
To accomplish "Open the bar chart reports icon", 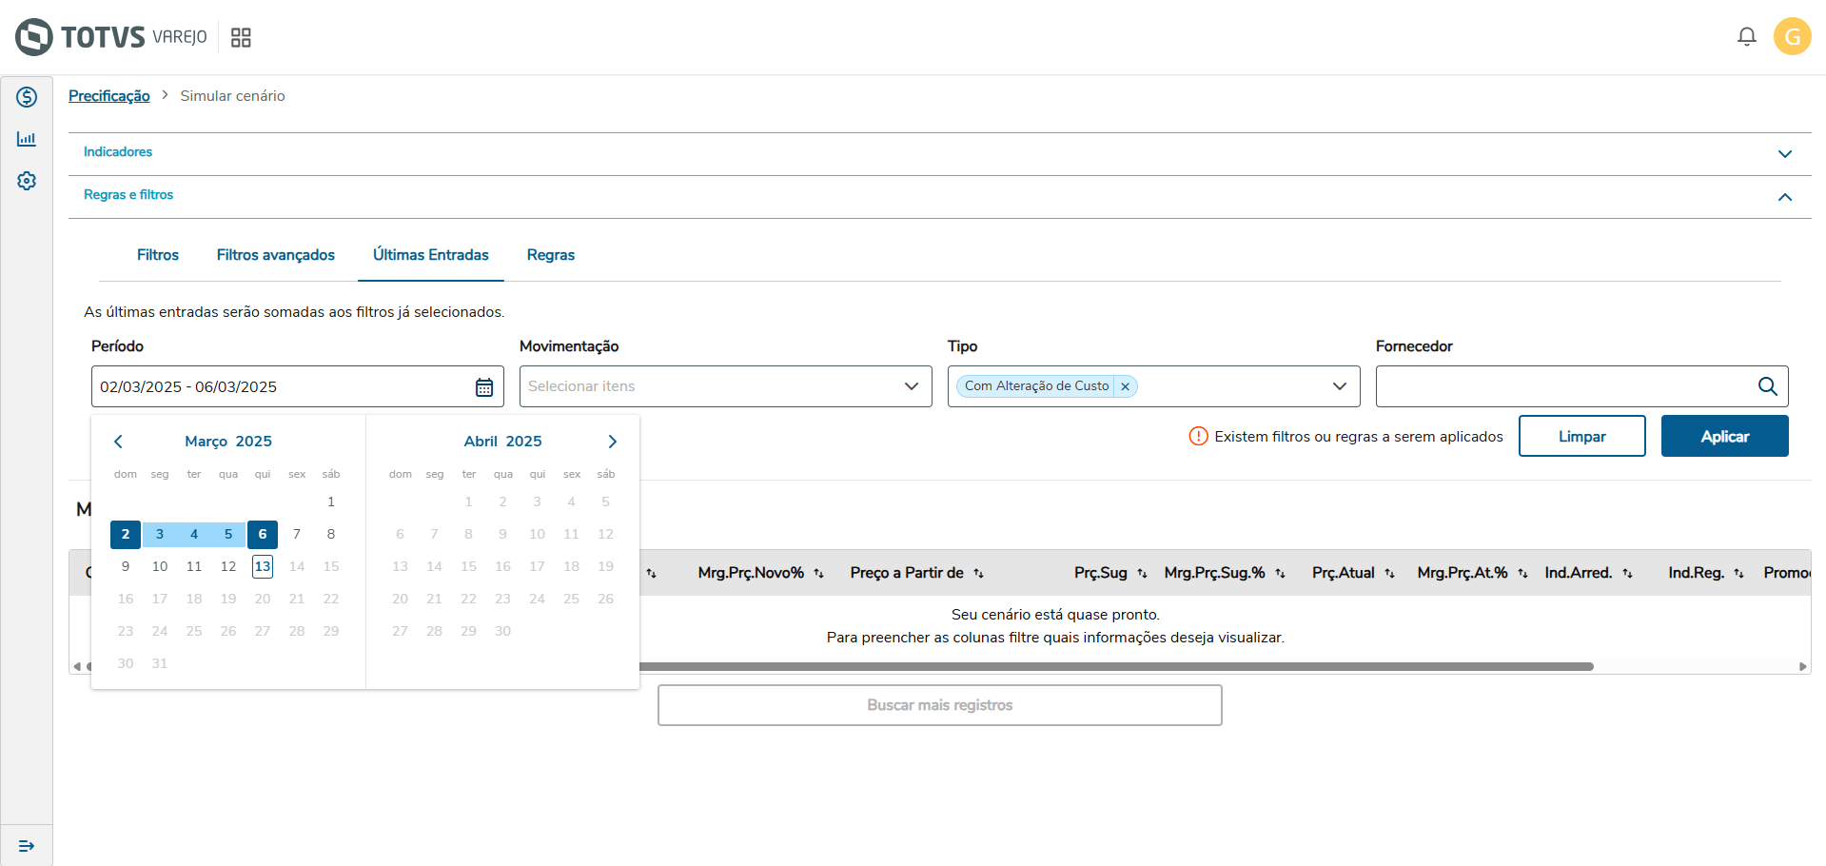I will coord(27,139).
